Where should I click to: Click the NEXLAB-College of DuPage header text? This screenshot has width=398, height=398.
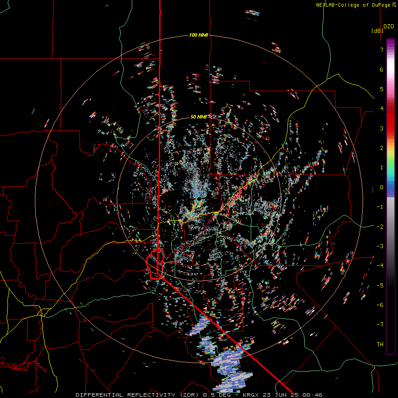pyautogui.click(x=356, y=5)
